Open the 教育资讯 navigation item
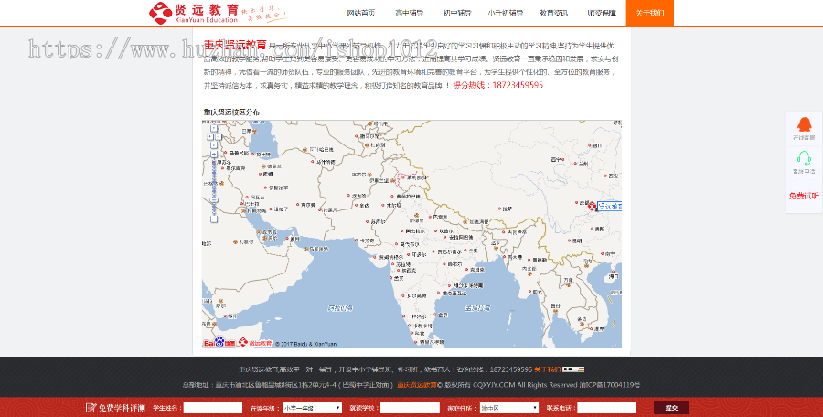The height and width of the screenshot is (417, 823). (x=554, y=13)
